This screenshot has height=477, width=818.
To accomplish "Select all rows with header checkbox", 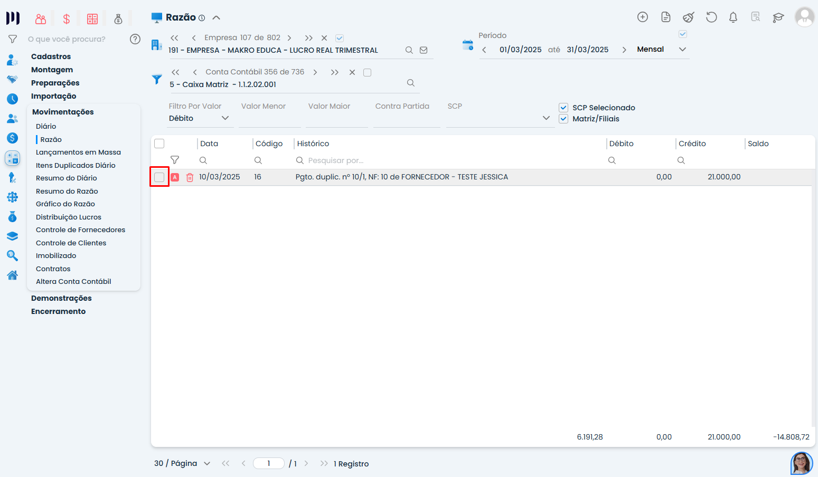I will [159, 144].
